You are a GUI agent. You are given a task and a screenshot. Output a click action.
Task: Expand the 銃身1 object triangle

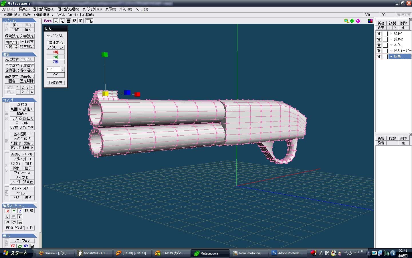tap(391, 34)
